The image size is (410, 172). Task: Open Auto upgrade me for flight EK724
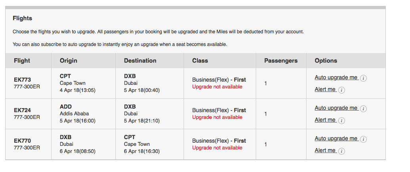click(336, 108)
